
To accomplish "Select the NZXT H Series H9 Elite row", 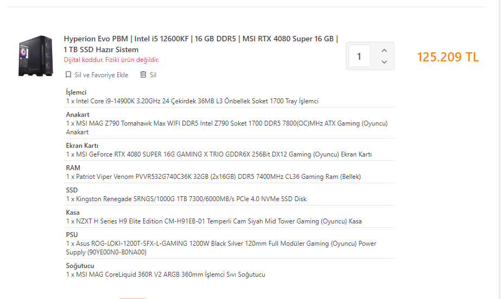I will coord(214,221).
